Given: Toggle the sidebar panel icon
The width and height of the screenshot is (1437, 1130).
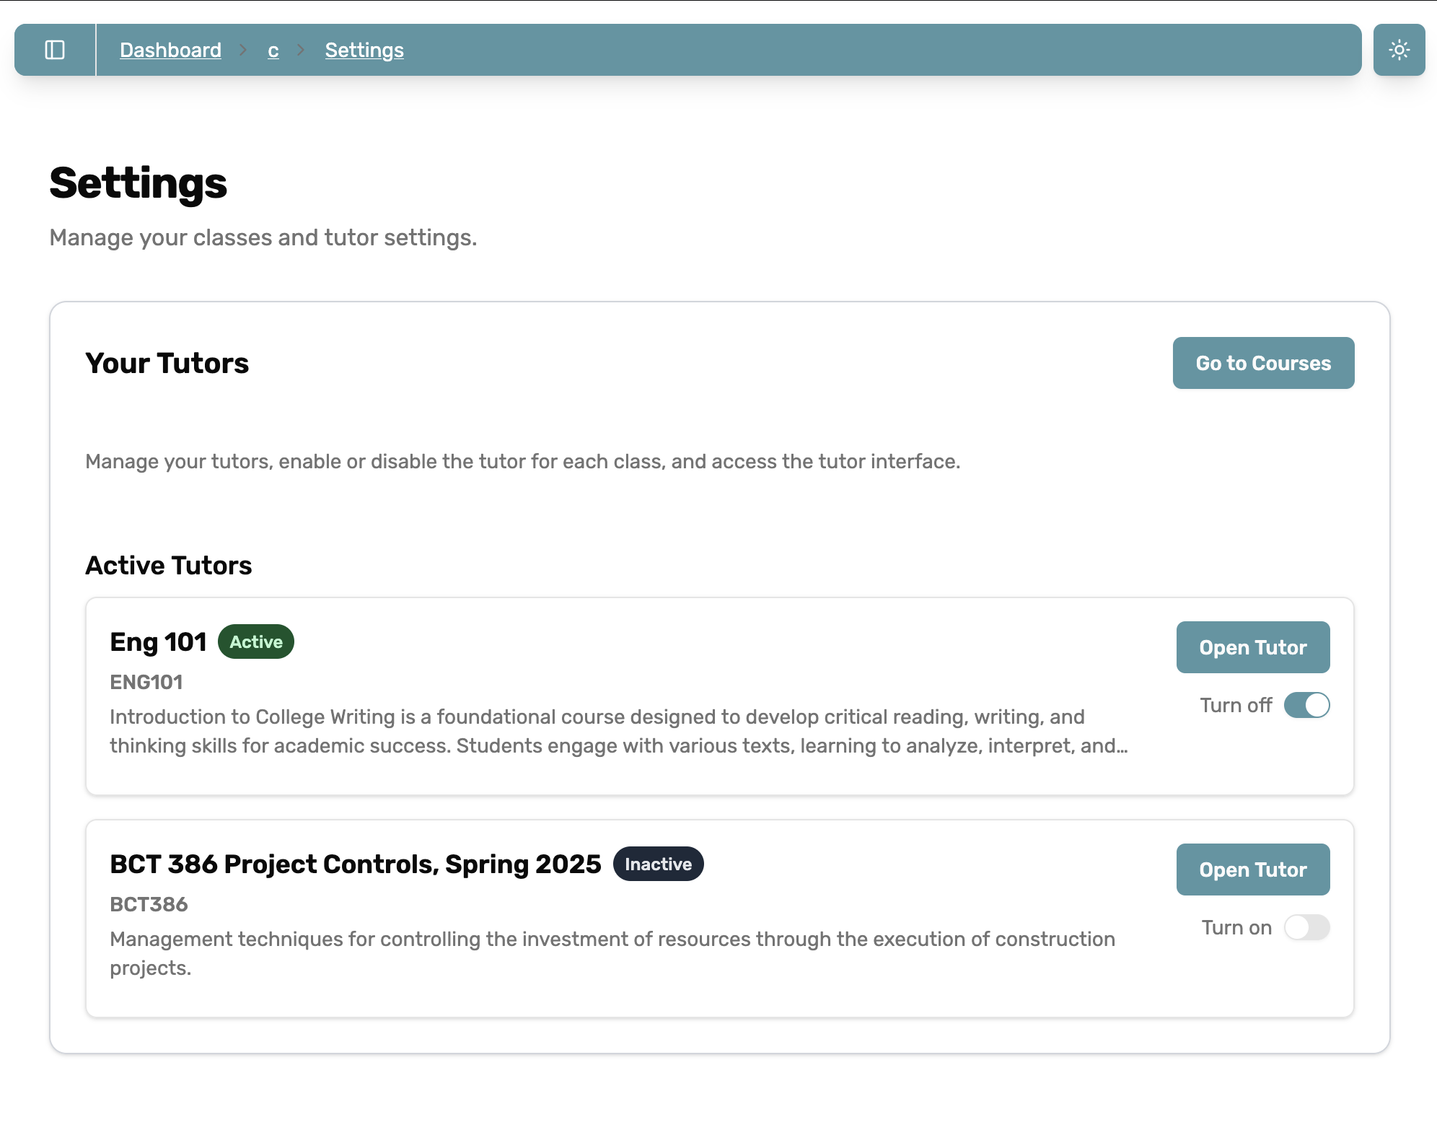Looking at the screenshot, I should pyautogui.click(x=57, y=50).
